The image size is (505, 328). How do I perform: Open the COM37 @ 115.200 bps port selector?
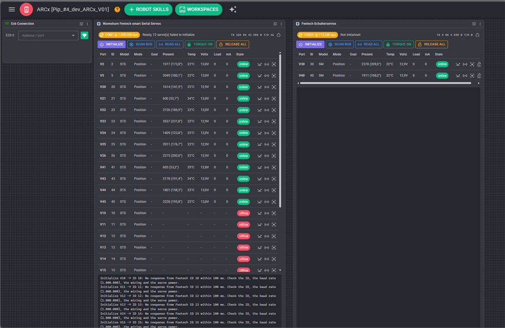[318, 35]
